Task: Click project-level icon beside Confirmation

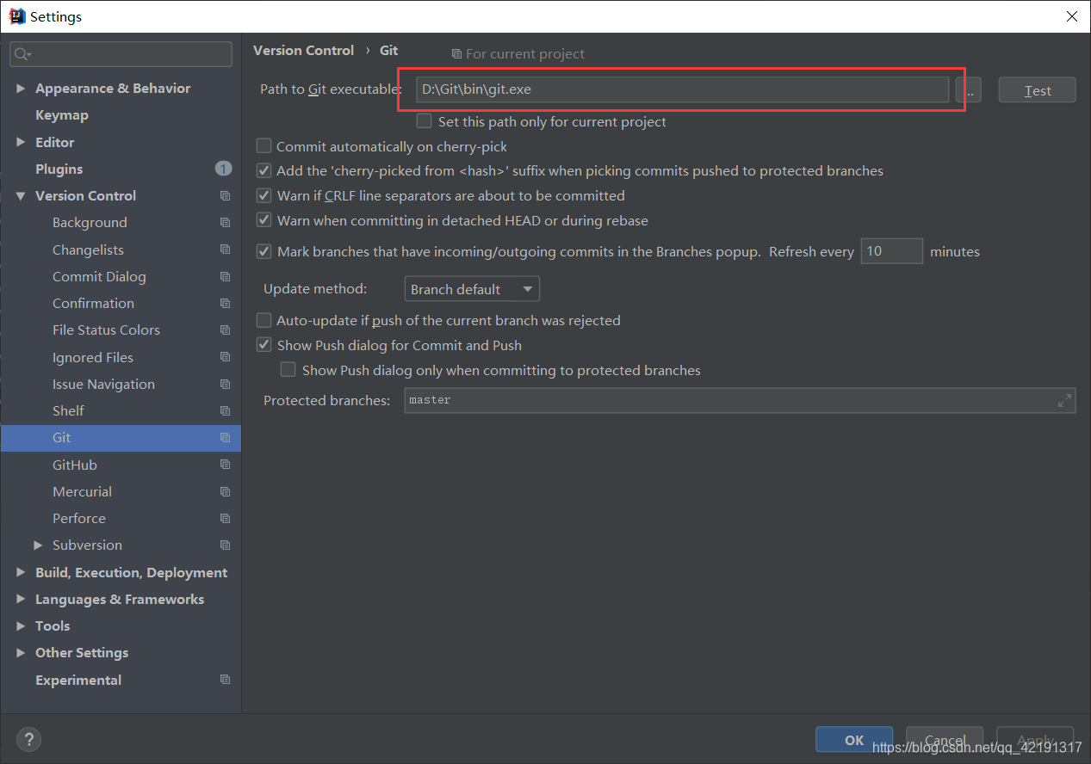Action: coord(225,304)
